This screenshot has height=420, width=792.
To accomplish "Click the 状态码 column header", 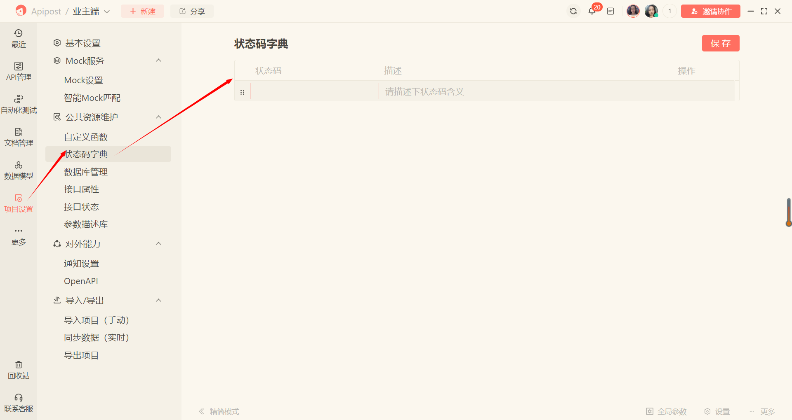I will 269,71.
